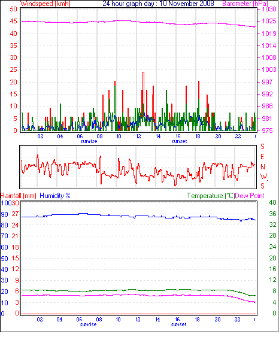Click the 90 humidity scale value
The height and width of the screenshot is (337, 279).
click(x=5, y=214)
